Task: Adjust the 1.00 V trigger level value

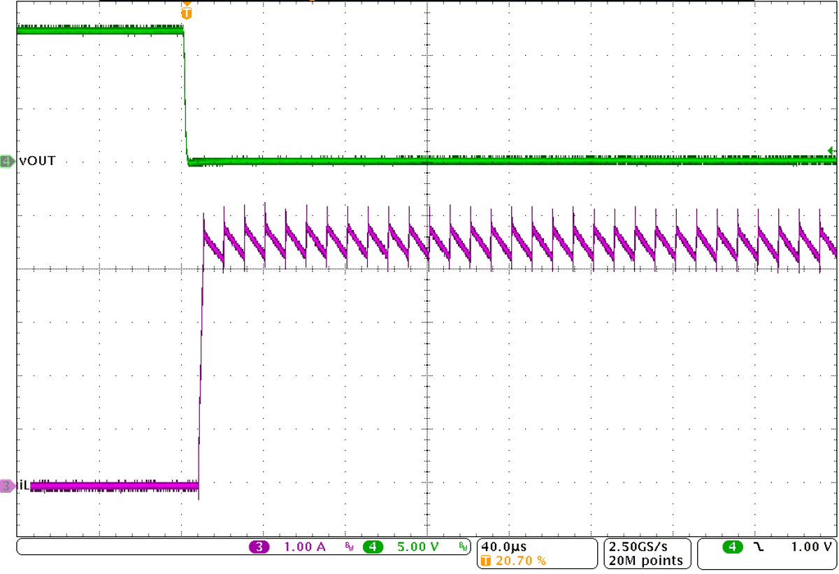Action: coord(810,548)
